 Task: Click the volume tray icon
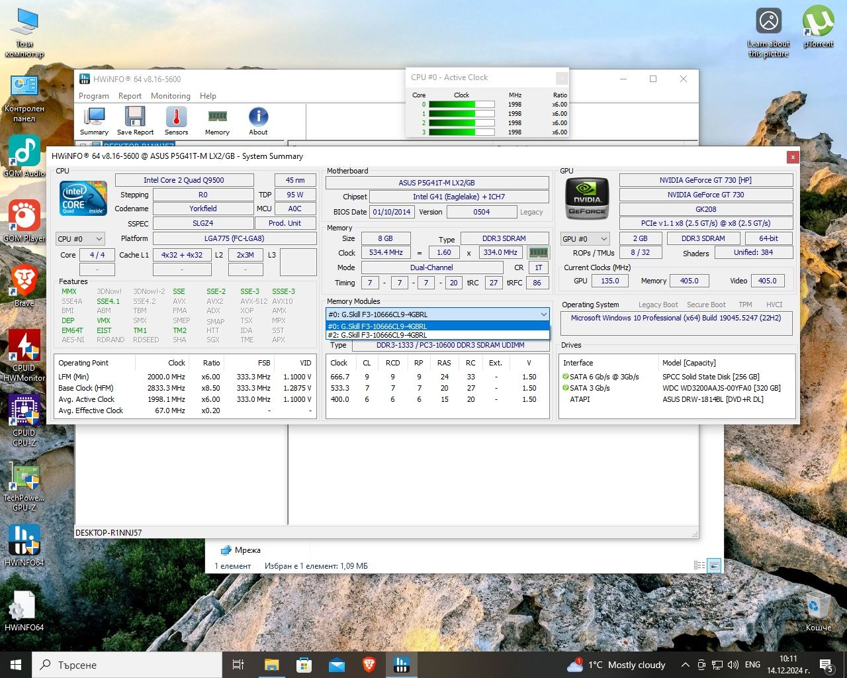pyautogui.click(x=733, y=665)
